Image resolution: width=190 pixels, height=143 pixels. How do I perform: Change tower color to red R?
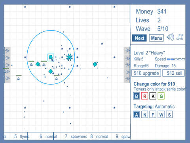[x=144, y=96]
